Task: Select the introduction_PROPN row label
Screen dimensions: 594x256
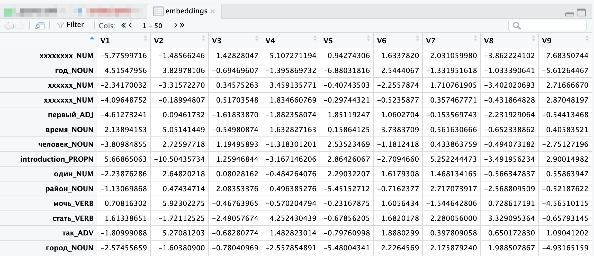Action: point(57,159)
